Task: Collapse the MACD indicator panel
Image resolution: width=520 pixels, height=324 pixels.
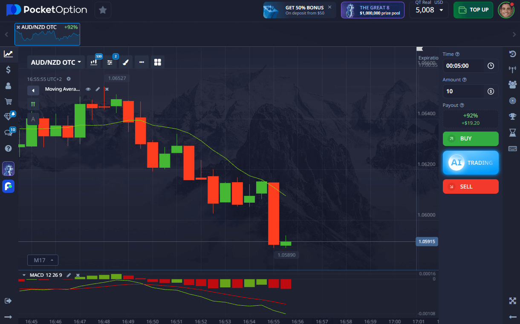Action: coord(24,275)
